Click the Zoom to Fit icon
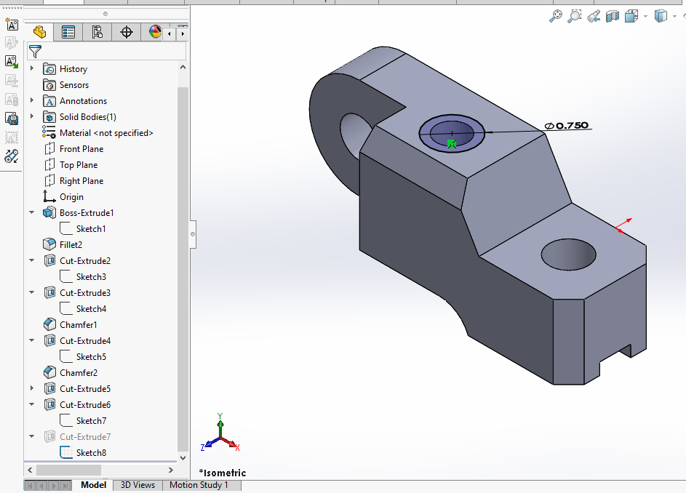This screenshot has height=493, width=686. pos(556,15)
